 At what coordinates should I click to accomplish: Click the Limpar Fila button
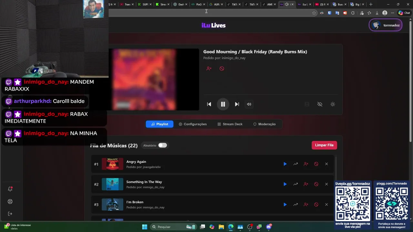(x=324, y=145)
